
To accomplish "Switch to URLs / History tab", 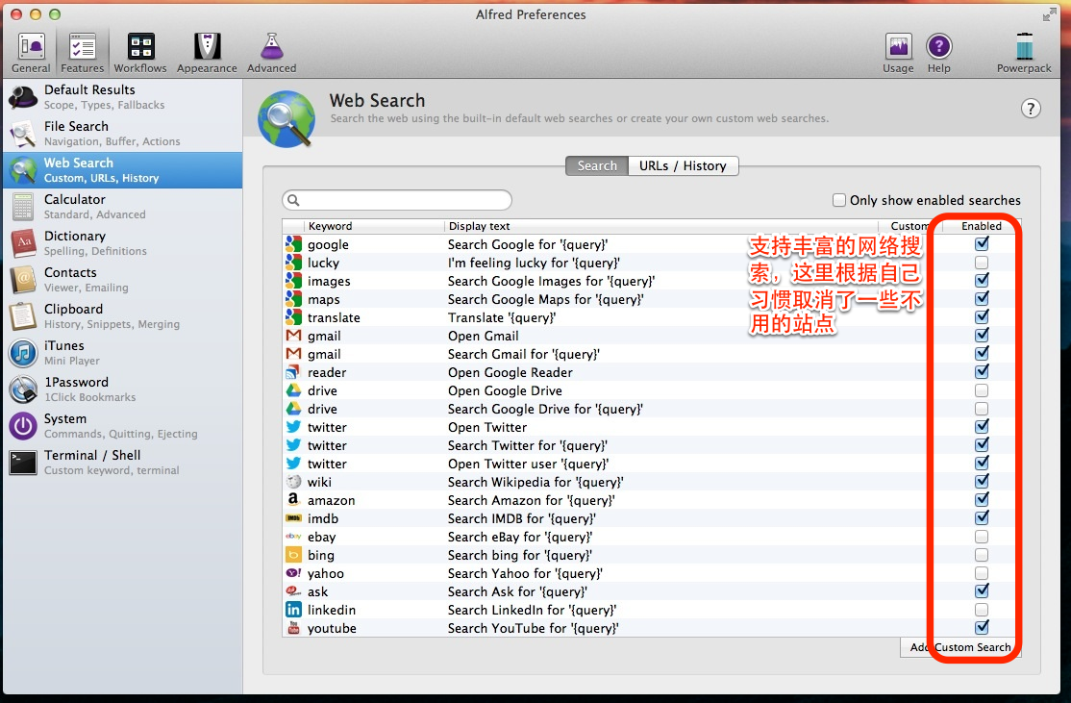I will [x=683, y=166].
